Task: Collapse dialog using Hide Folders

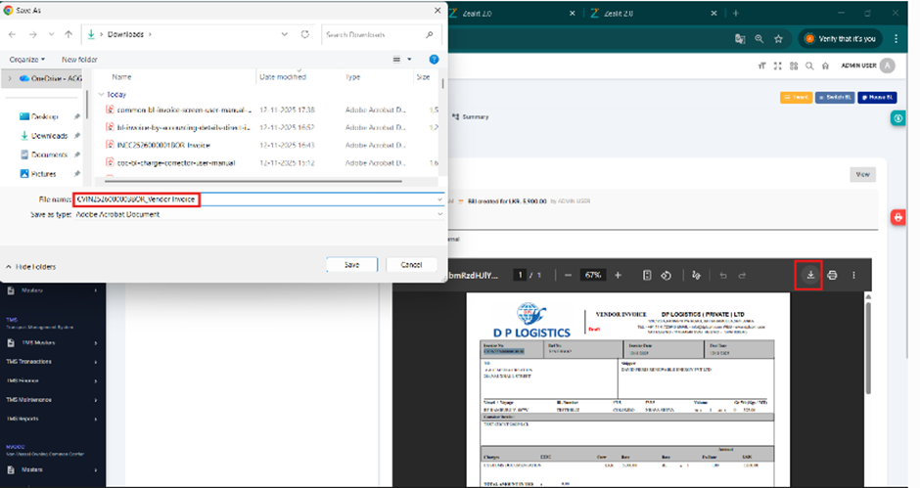Action: click(30, 266)
